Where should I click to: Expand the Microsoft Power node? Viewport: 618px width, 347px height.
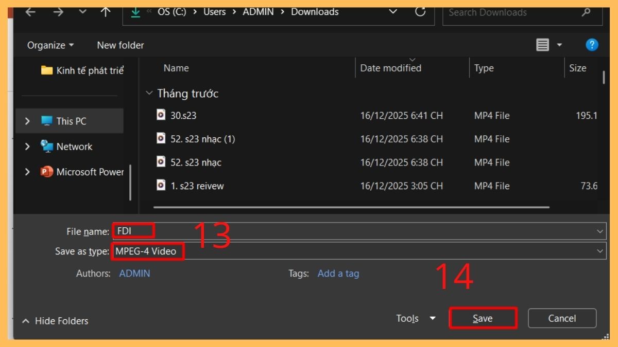pyautogui.click(x=27, y=172)
